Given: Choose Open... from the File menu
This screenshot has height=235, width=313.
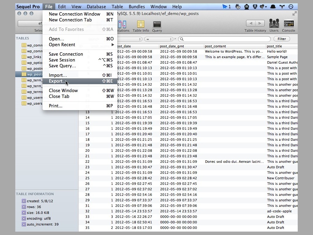Looking at the screenshot, I should 80,39.
